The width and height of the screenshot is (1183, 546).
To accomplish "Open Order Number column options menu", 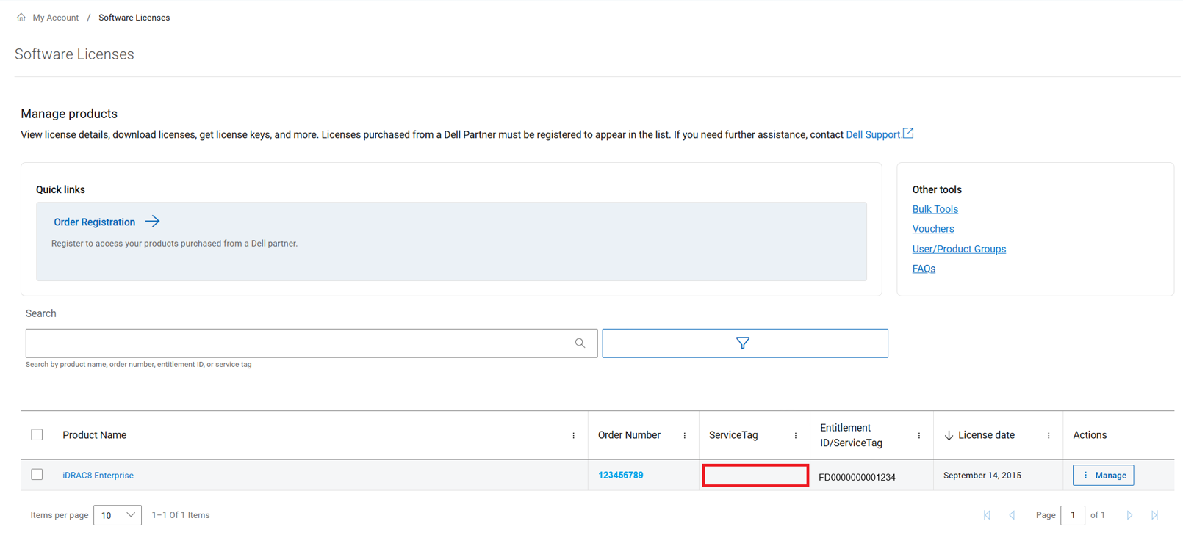I will (x=684, y=436).
